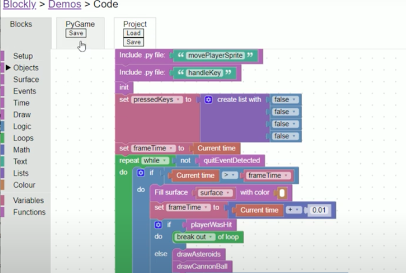Select Current time block after set frameTime
Image resolution: width=406 pixels, height=273 pixels.
pos(216,148)
